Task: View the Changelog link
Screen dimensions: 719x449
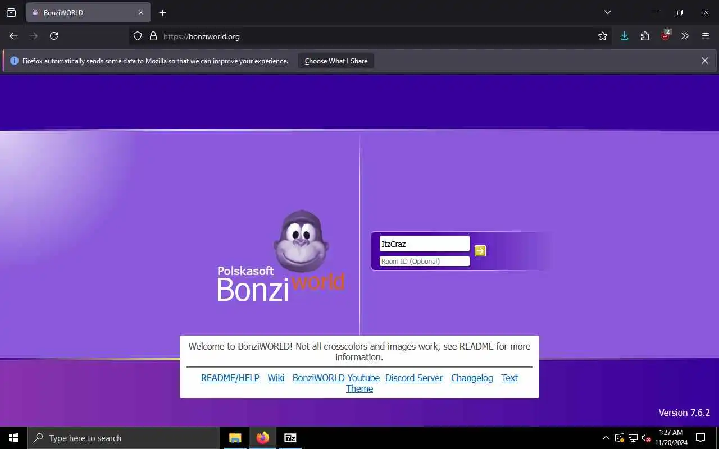Action: (472, 378)
